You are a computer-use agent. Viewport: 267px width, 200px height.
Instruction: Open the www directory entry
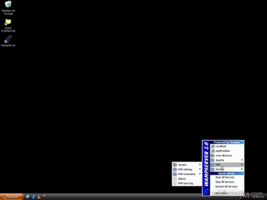(x=227, y=156)
